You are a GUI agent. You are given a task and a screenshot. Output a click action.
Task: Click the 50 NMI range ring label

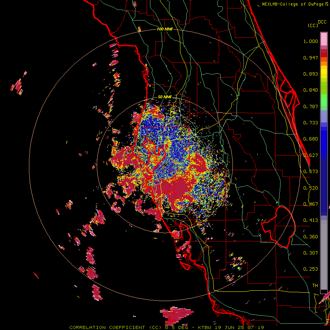click(165, 97)
